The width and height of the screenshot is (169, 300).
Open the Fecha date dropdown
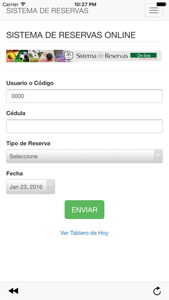point(31,187)
